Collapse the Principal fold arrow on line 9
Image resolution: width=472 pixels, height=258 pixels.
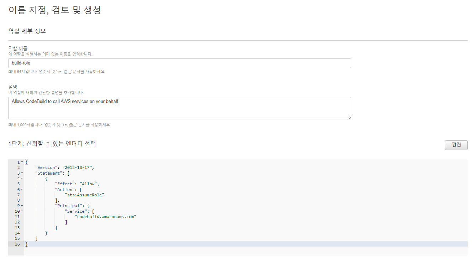(22, 206)
